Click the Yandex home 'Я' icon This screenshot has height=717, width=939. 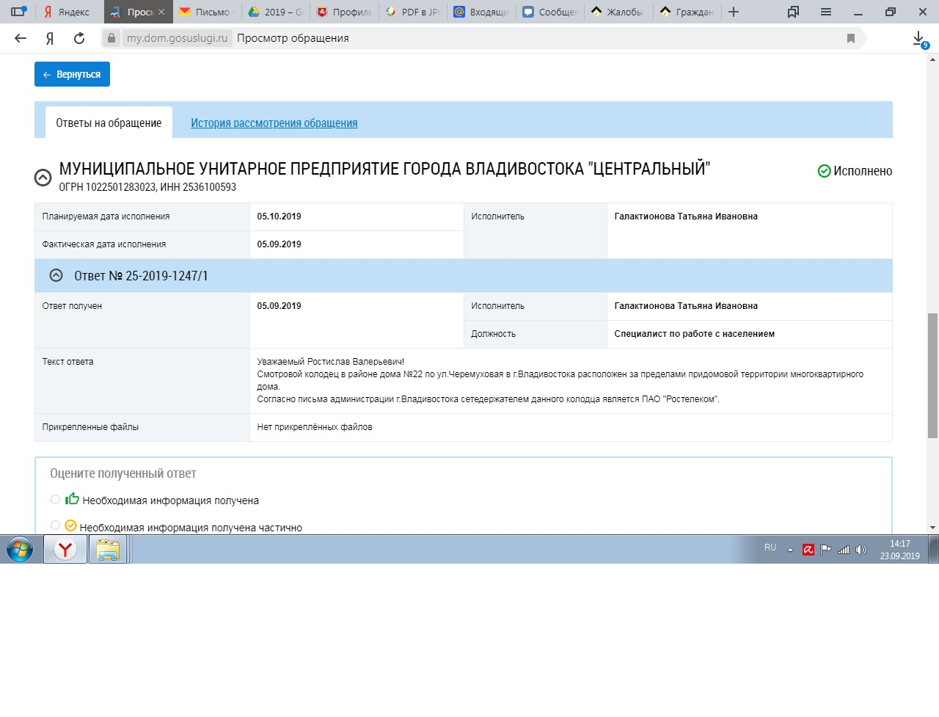tap(50, 38)
